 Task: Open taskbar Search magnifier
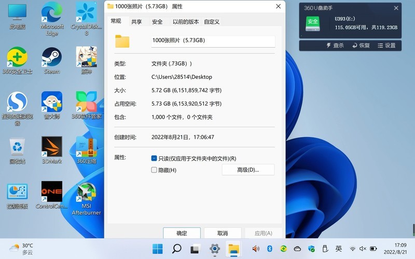[x=177, y=249]
